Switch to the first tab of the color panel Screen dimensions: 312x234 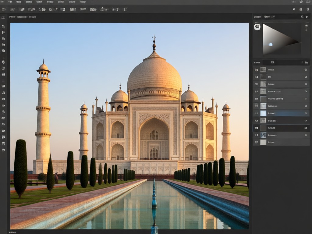point(257,17)
